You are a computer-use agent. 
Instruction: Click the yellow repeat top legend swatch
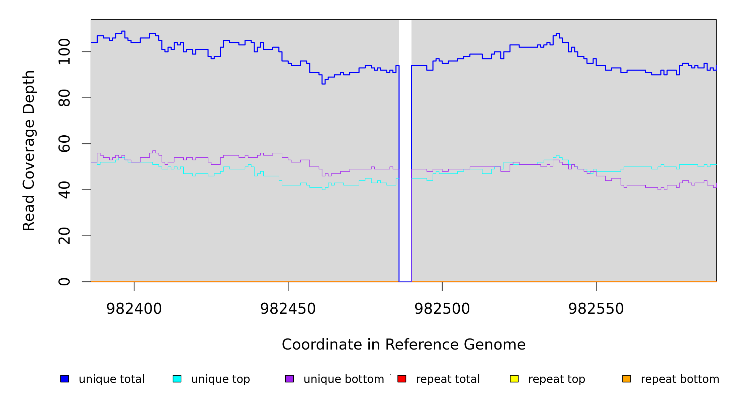tap(514, 379)
